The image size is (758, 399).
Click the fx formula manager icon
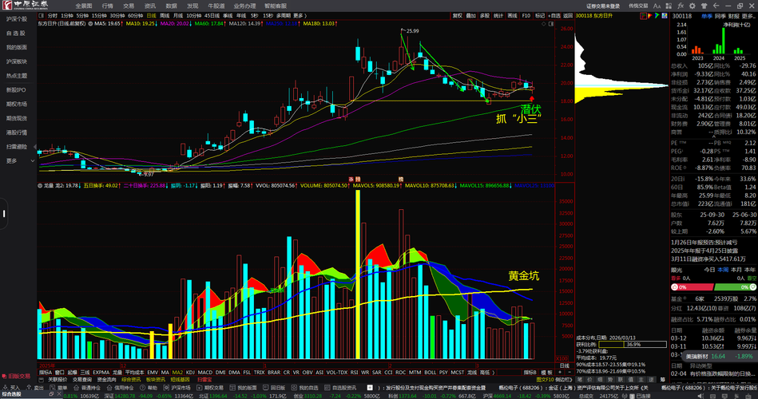681,6
